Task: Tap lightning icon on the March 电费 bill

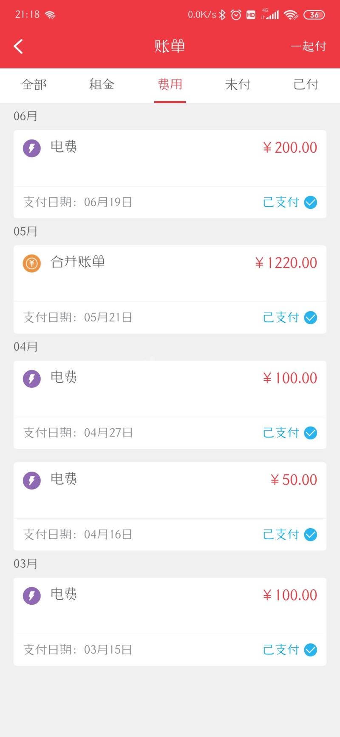Action: (32, 596)
